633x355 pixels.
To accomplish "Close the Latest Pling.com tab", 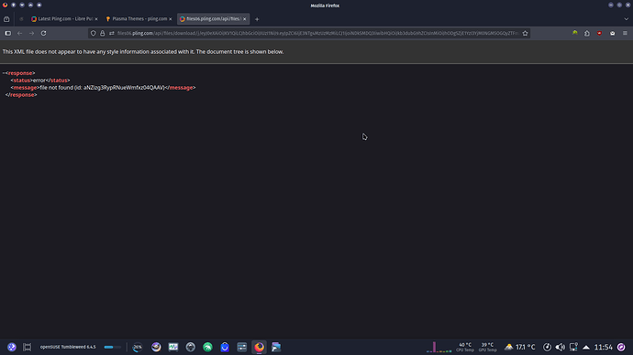I will 96,19.
